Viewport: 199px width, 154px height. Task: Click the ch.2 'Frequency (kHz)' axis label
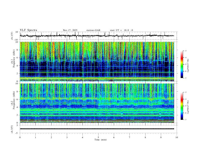pos(14,100)
